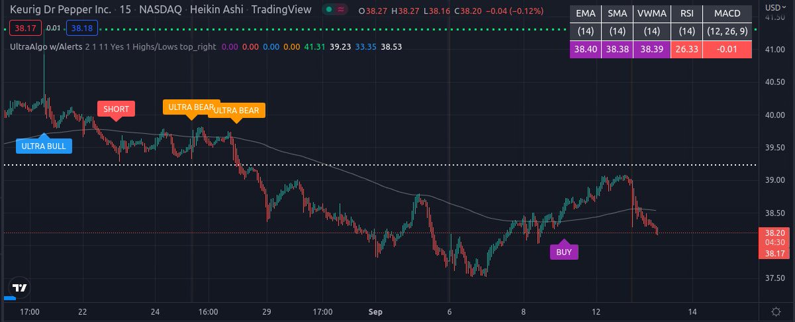The height and width of the screenshot is (322, 795).
Task: Click the 0.01 spread value
Action: pyautogui.click(x=54, y=28)
